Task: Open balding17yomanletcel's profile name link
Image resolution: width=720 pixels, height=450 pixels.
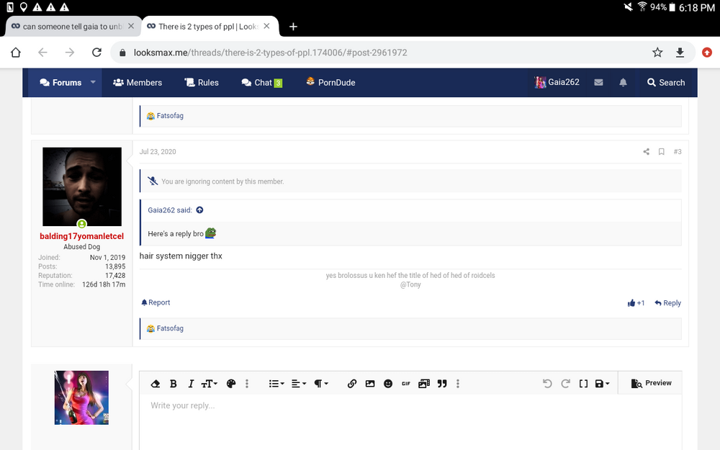Action: (x=82, y=236)
